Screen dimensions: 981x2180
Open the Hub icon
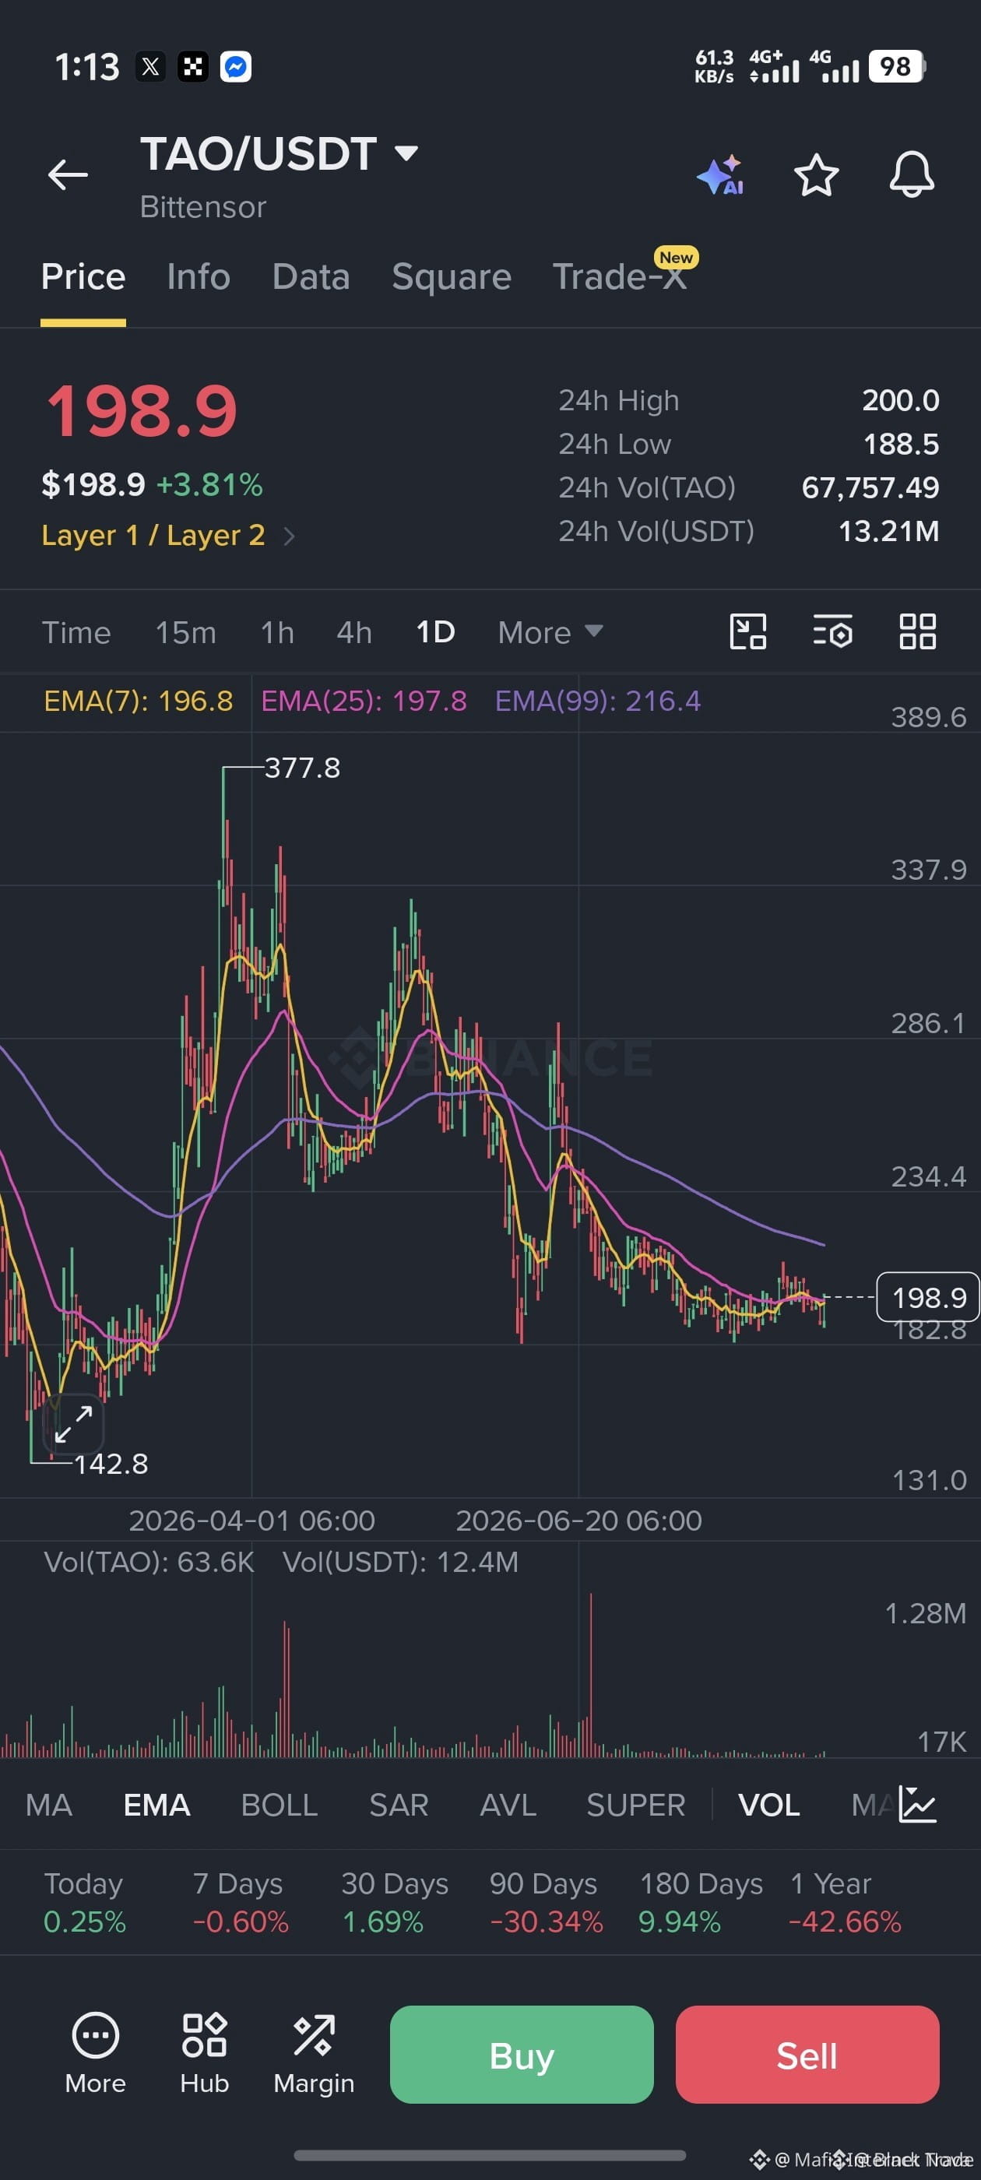point(204,2054)
